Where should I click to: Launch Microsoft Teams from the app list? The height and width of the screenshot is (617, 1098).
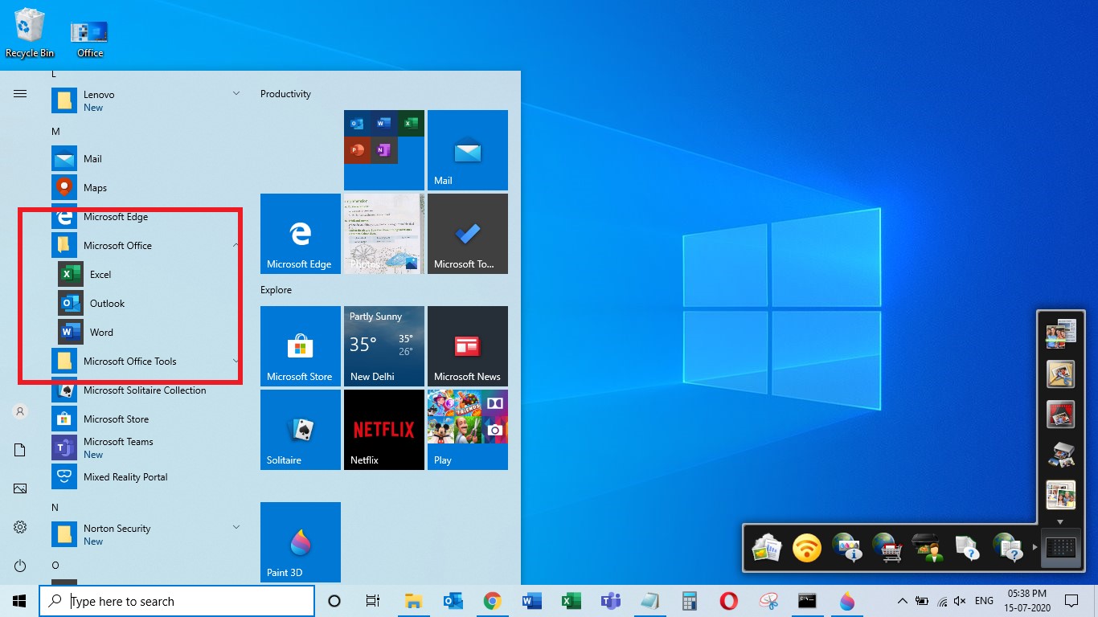pyautogui.click(x=146, y=447)
